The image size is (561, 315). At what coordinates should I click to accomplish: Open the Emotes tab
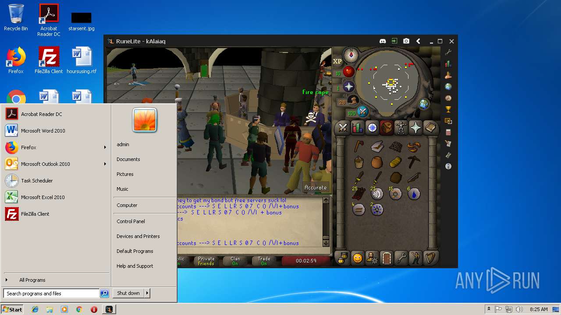point(415,258)
